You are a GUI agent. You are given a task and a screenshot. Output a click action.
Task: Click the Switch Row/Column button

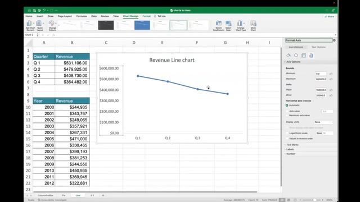[219, 25]
